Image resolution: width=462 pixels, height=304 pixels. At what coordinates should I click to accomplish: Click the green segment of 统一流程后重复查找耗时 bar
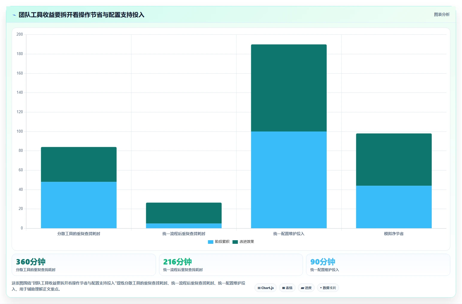pos(184,213)
